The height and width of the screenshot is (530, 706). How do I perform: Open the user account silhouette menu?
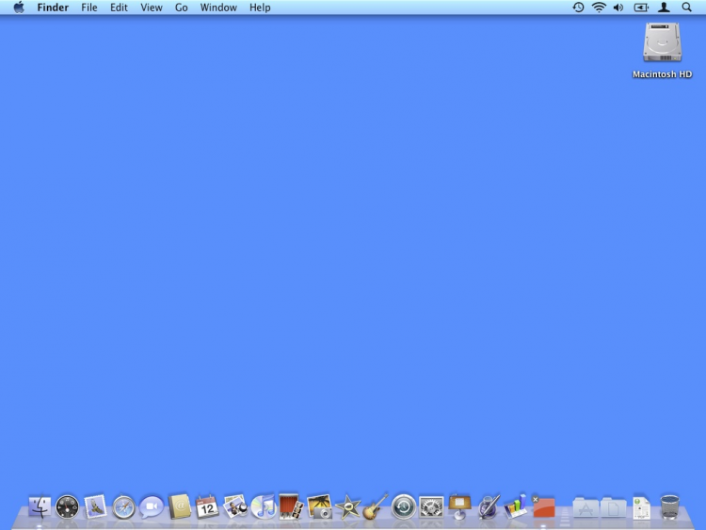(x=664, y=8)
